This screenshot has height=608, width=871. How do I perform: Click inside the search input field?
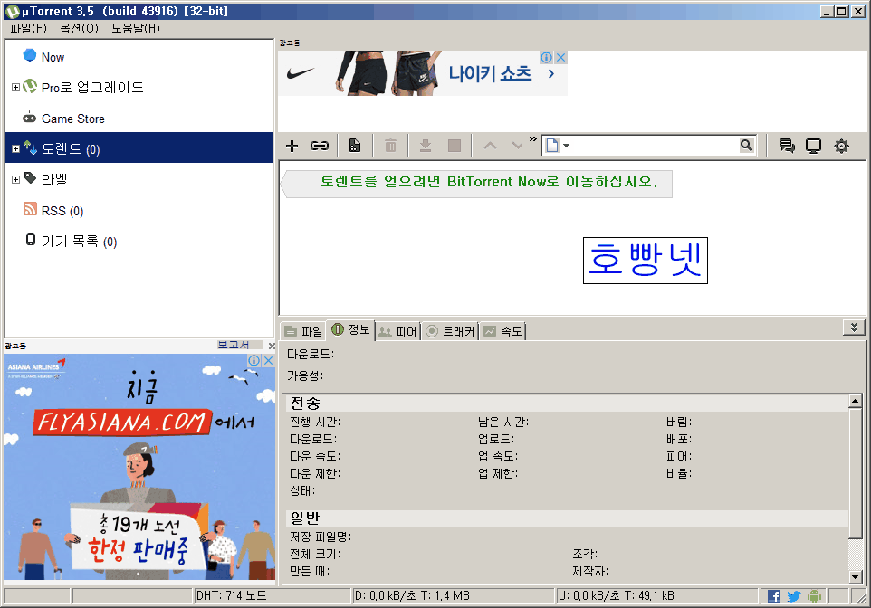(655, 146)
